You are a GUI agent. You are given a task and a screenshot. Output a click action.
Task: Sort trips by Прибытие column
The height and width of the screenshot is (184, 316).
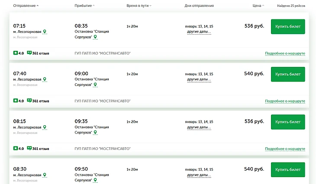coord(84,6)
